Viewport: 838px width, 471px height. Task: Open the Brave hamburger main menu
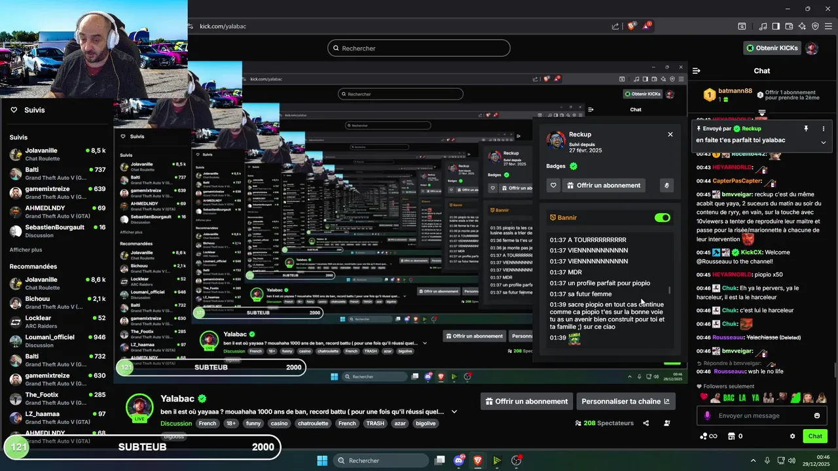[x=828, y=26]
